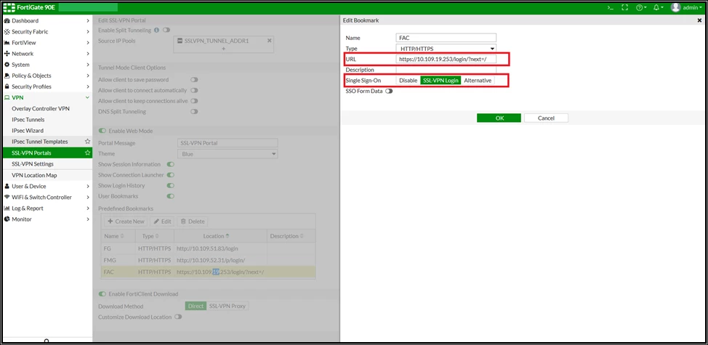Viewport: 708px width, 345px height.
Task: Expand the Dashboard menu chevron
Action: (88, 21)
